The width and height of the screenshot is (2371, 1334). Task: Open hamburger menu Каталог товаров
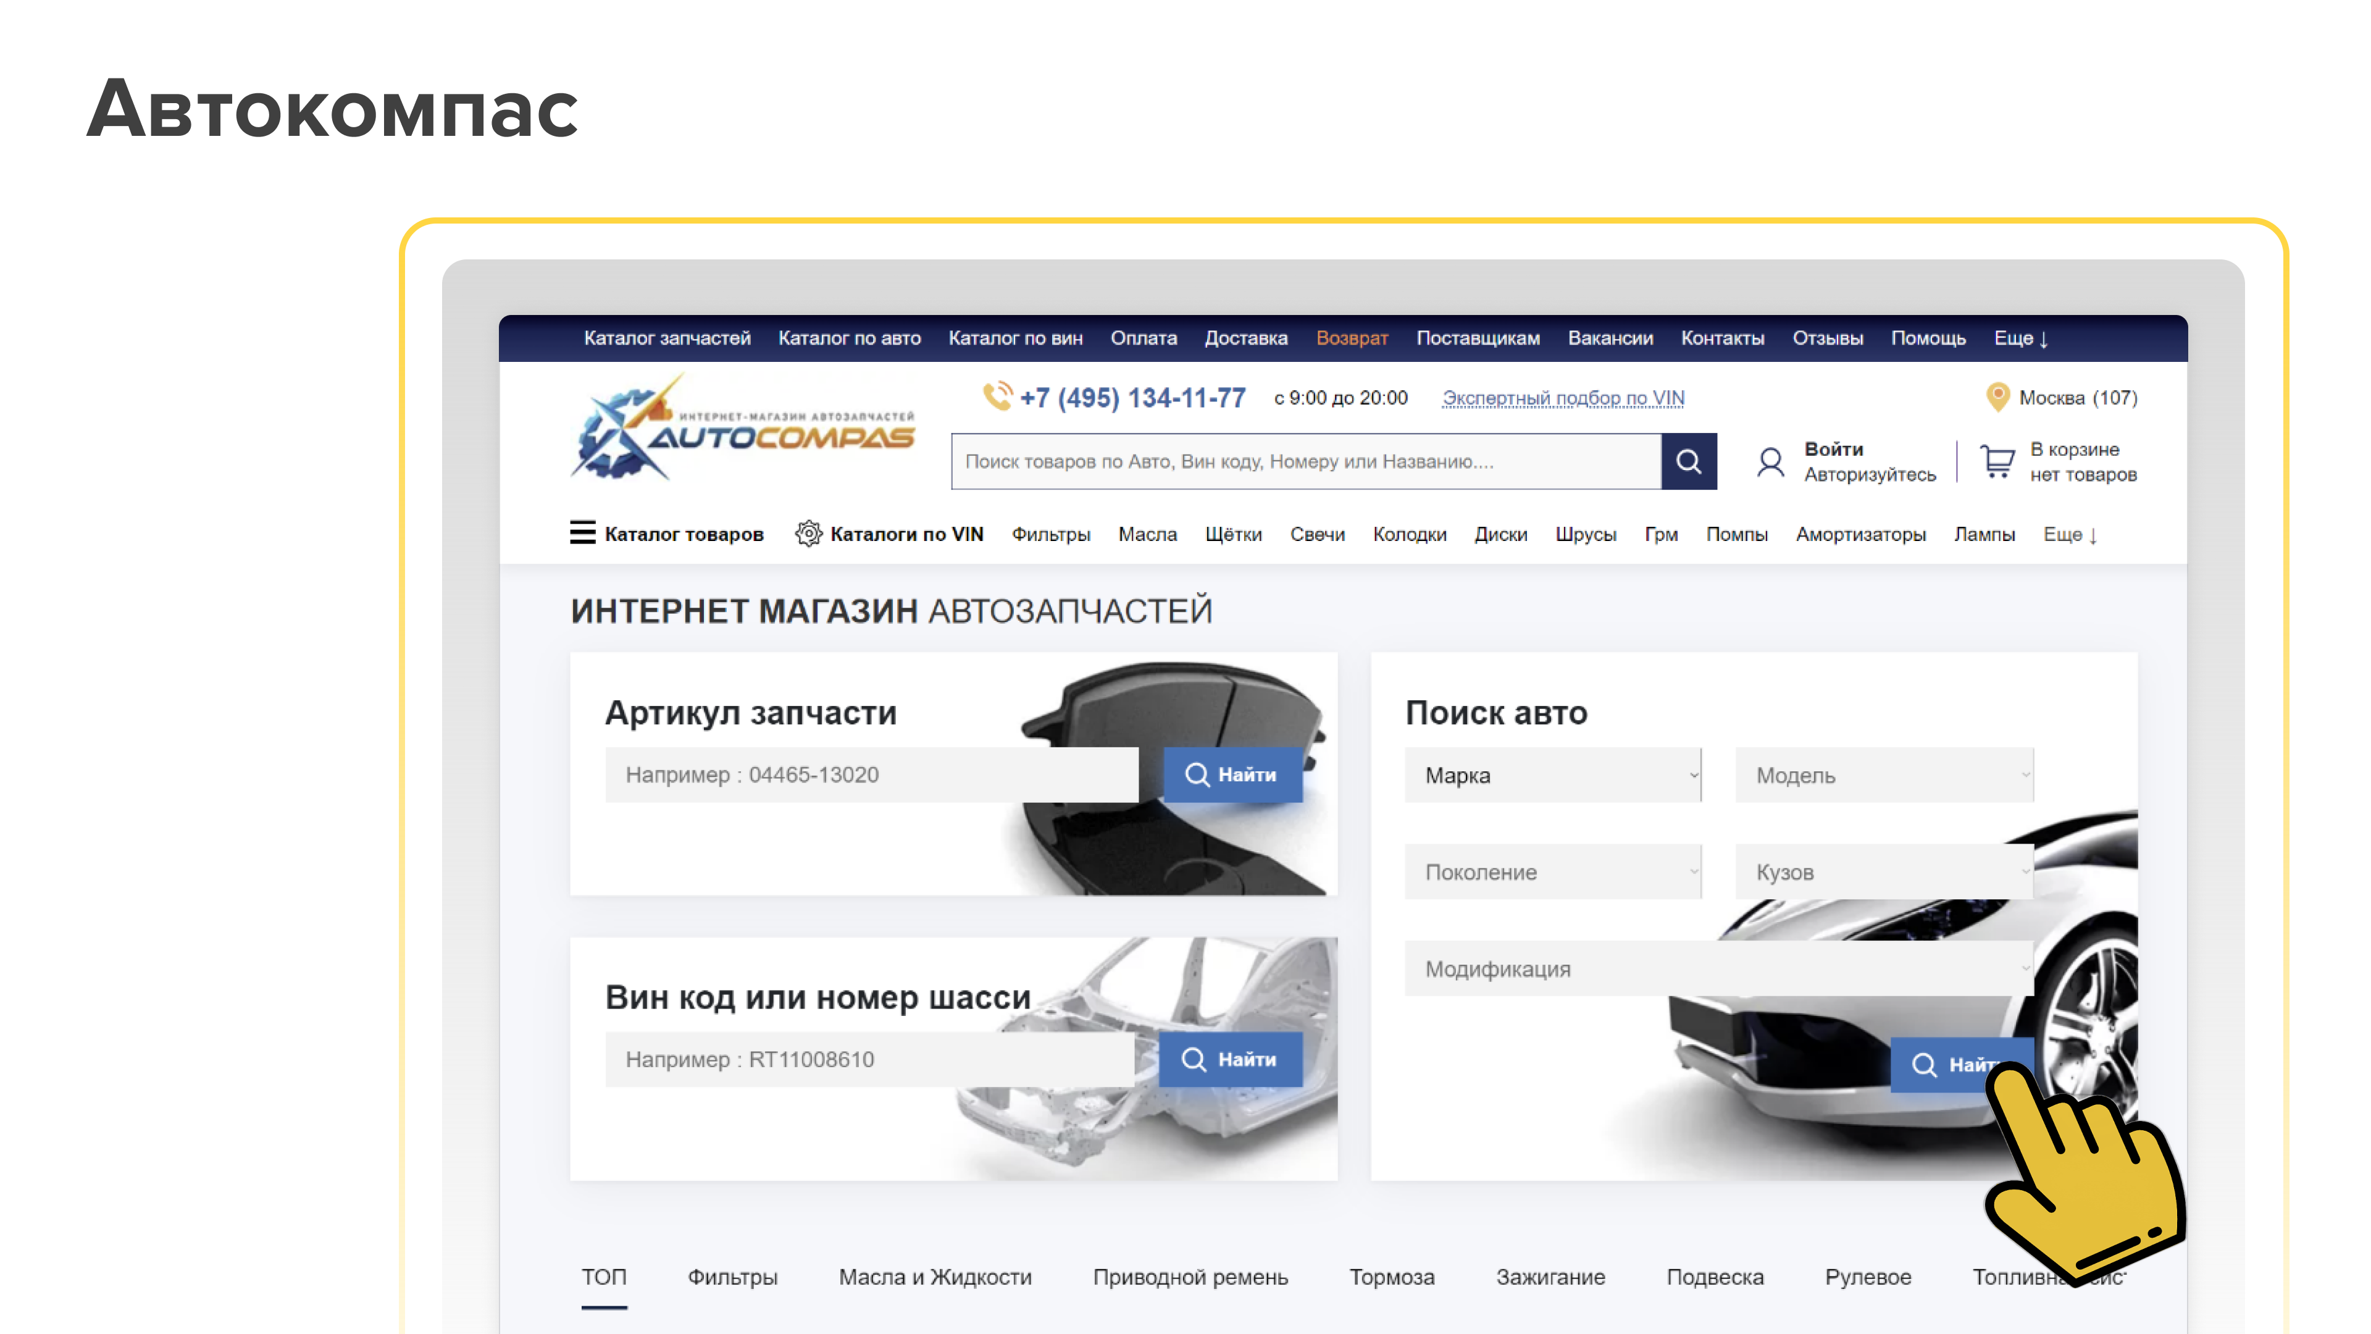pyautogui.click(x=582, y=533)
